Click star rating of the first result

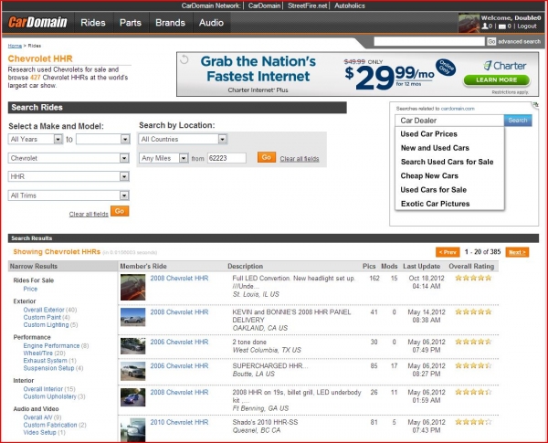click(469, 278)
